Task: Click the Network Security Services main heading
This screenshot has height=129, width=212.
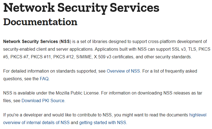Action: (x=81, y=8)
